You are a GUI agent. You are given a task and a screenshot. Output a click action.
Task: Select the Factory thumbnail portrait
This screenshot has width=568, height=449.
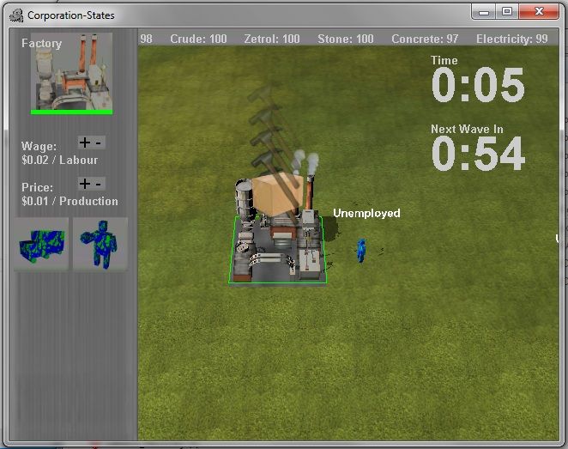[x=72, y=71]
